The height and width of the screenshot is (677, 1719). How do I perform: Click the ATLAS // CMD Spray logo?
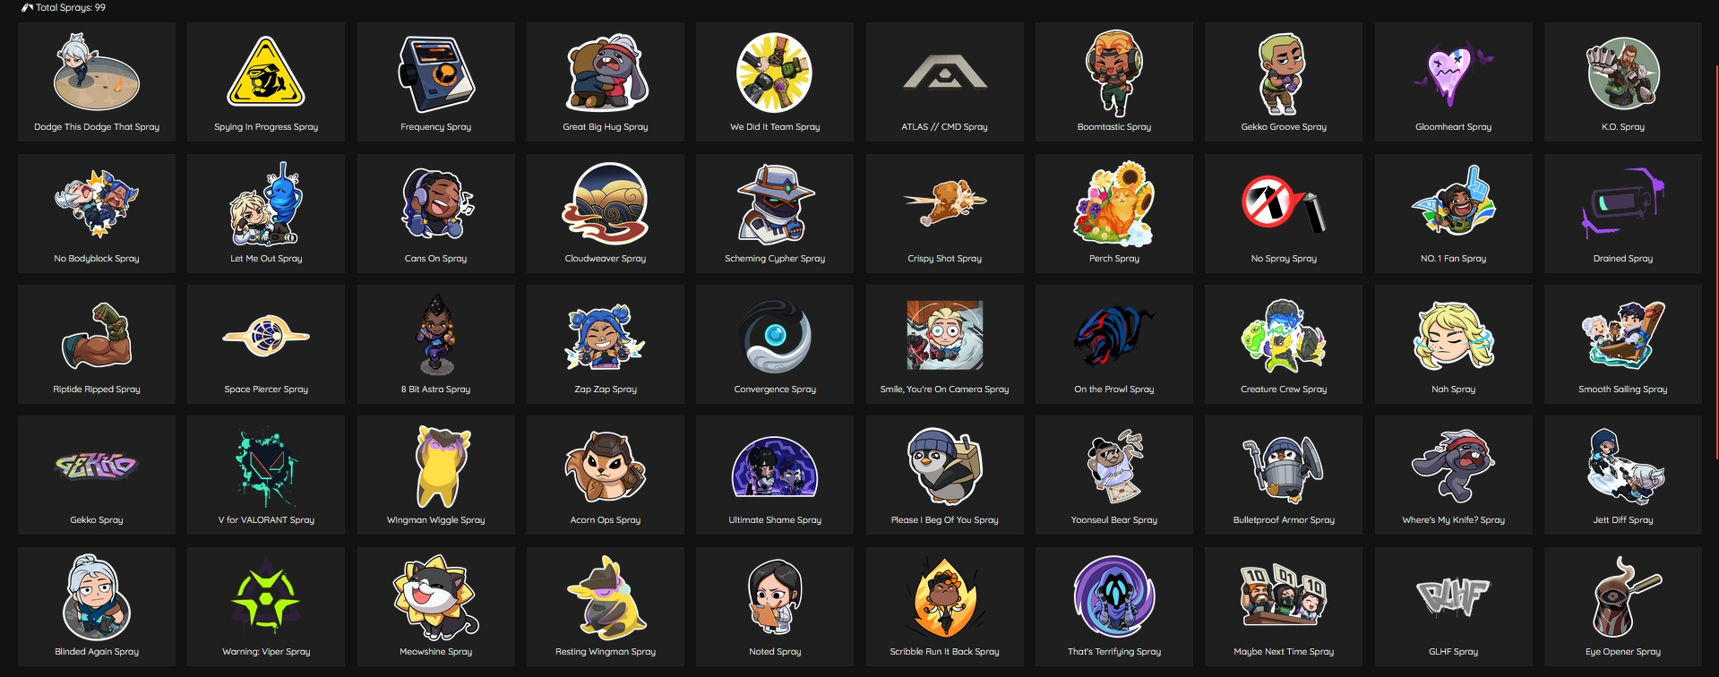(944, 73)
